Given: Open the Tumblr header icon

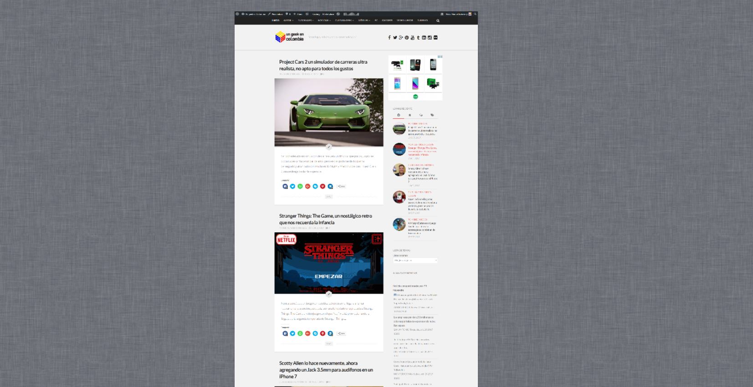Looking at the screenshot, I should (x=418, y=38).
